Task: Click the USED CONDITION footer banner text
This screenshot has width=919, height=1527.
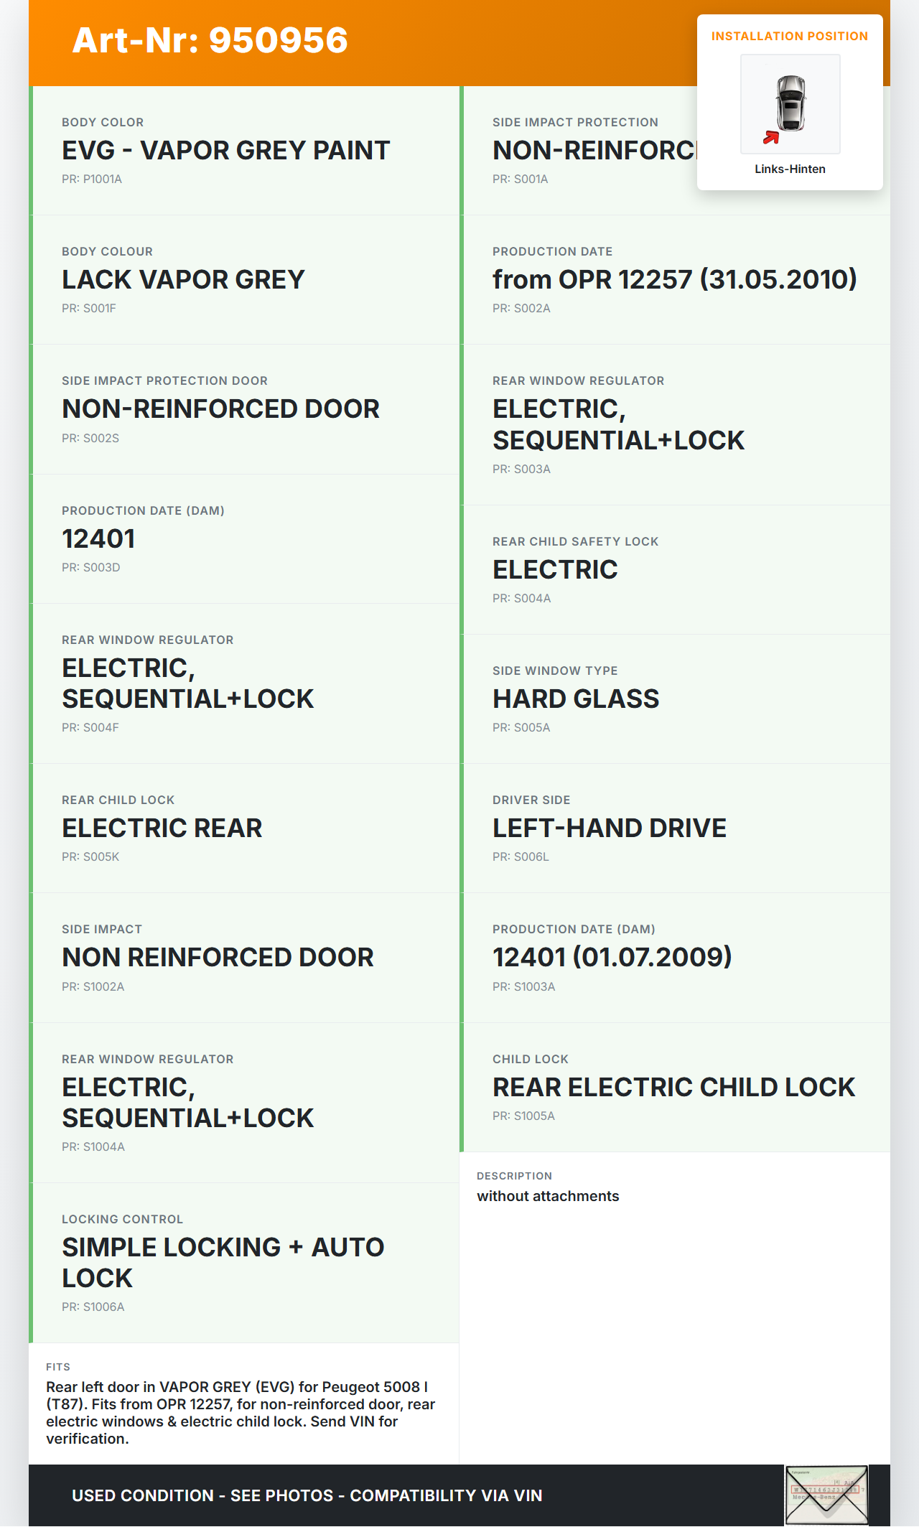Action: coord(307,1495)
